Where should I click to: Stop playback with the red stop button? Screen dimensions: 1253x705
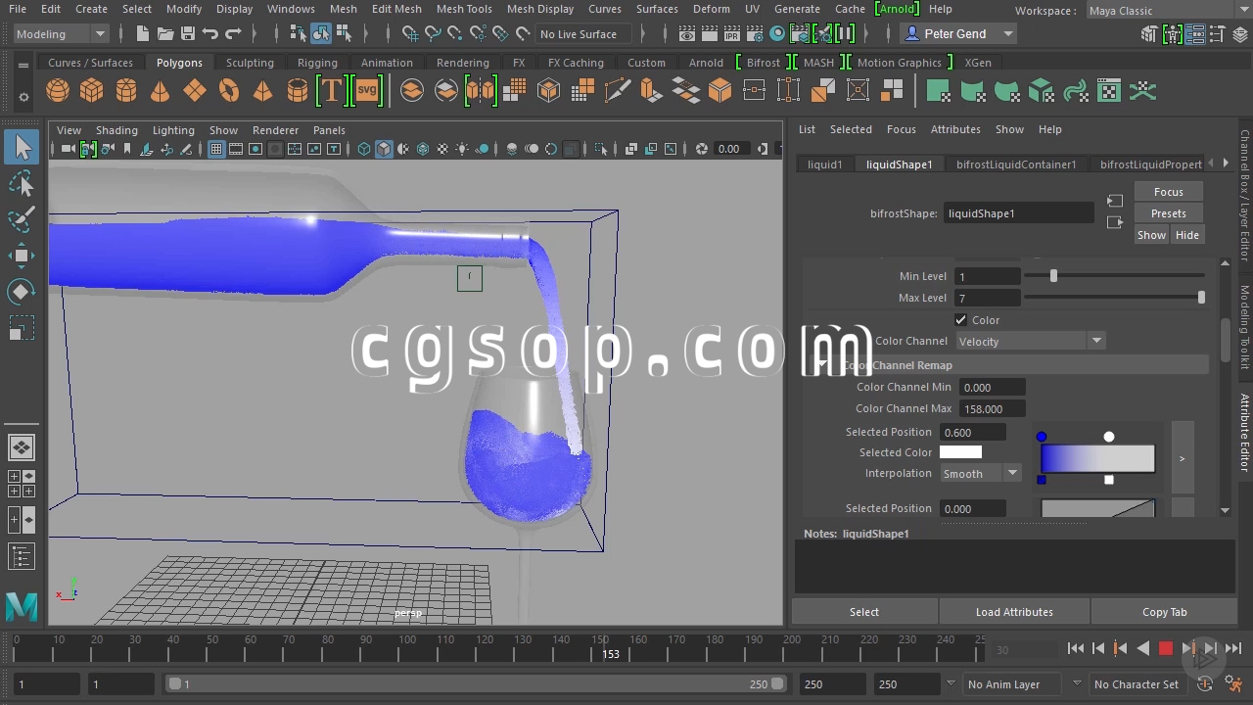point(1165,648)
